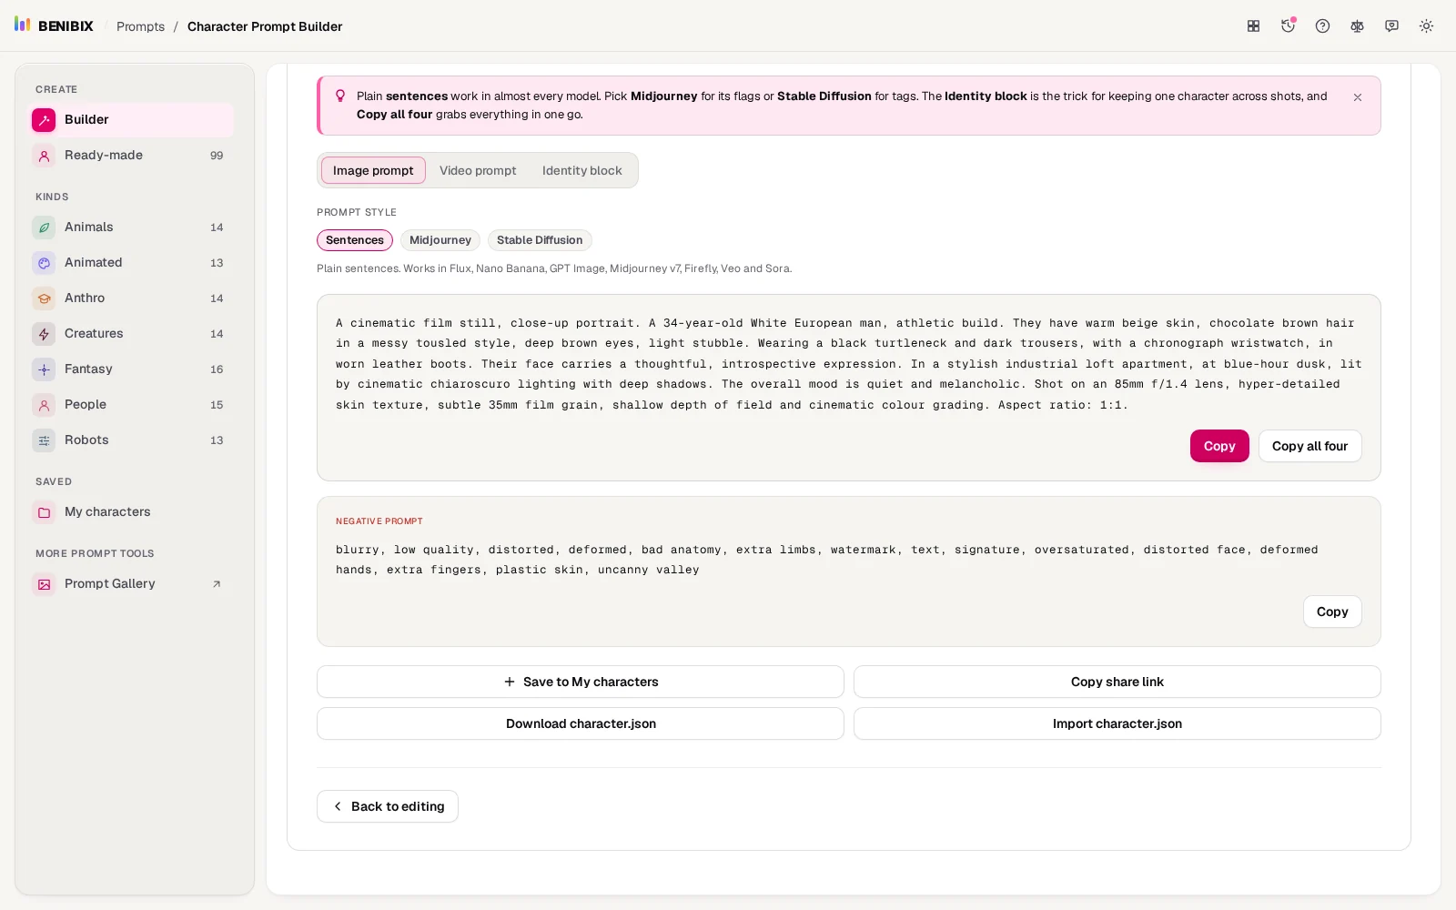Save to My characters
1456x910 pixels.
(581, 682)
